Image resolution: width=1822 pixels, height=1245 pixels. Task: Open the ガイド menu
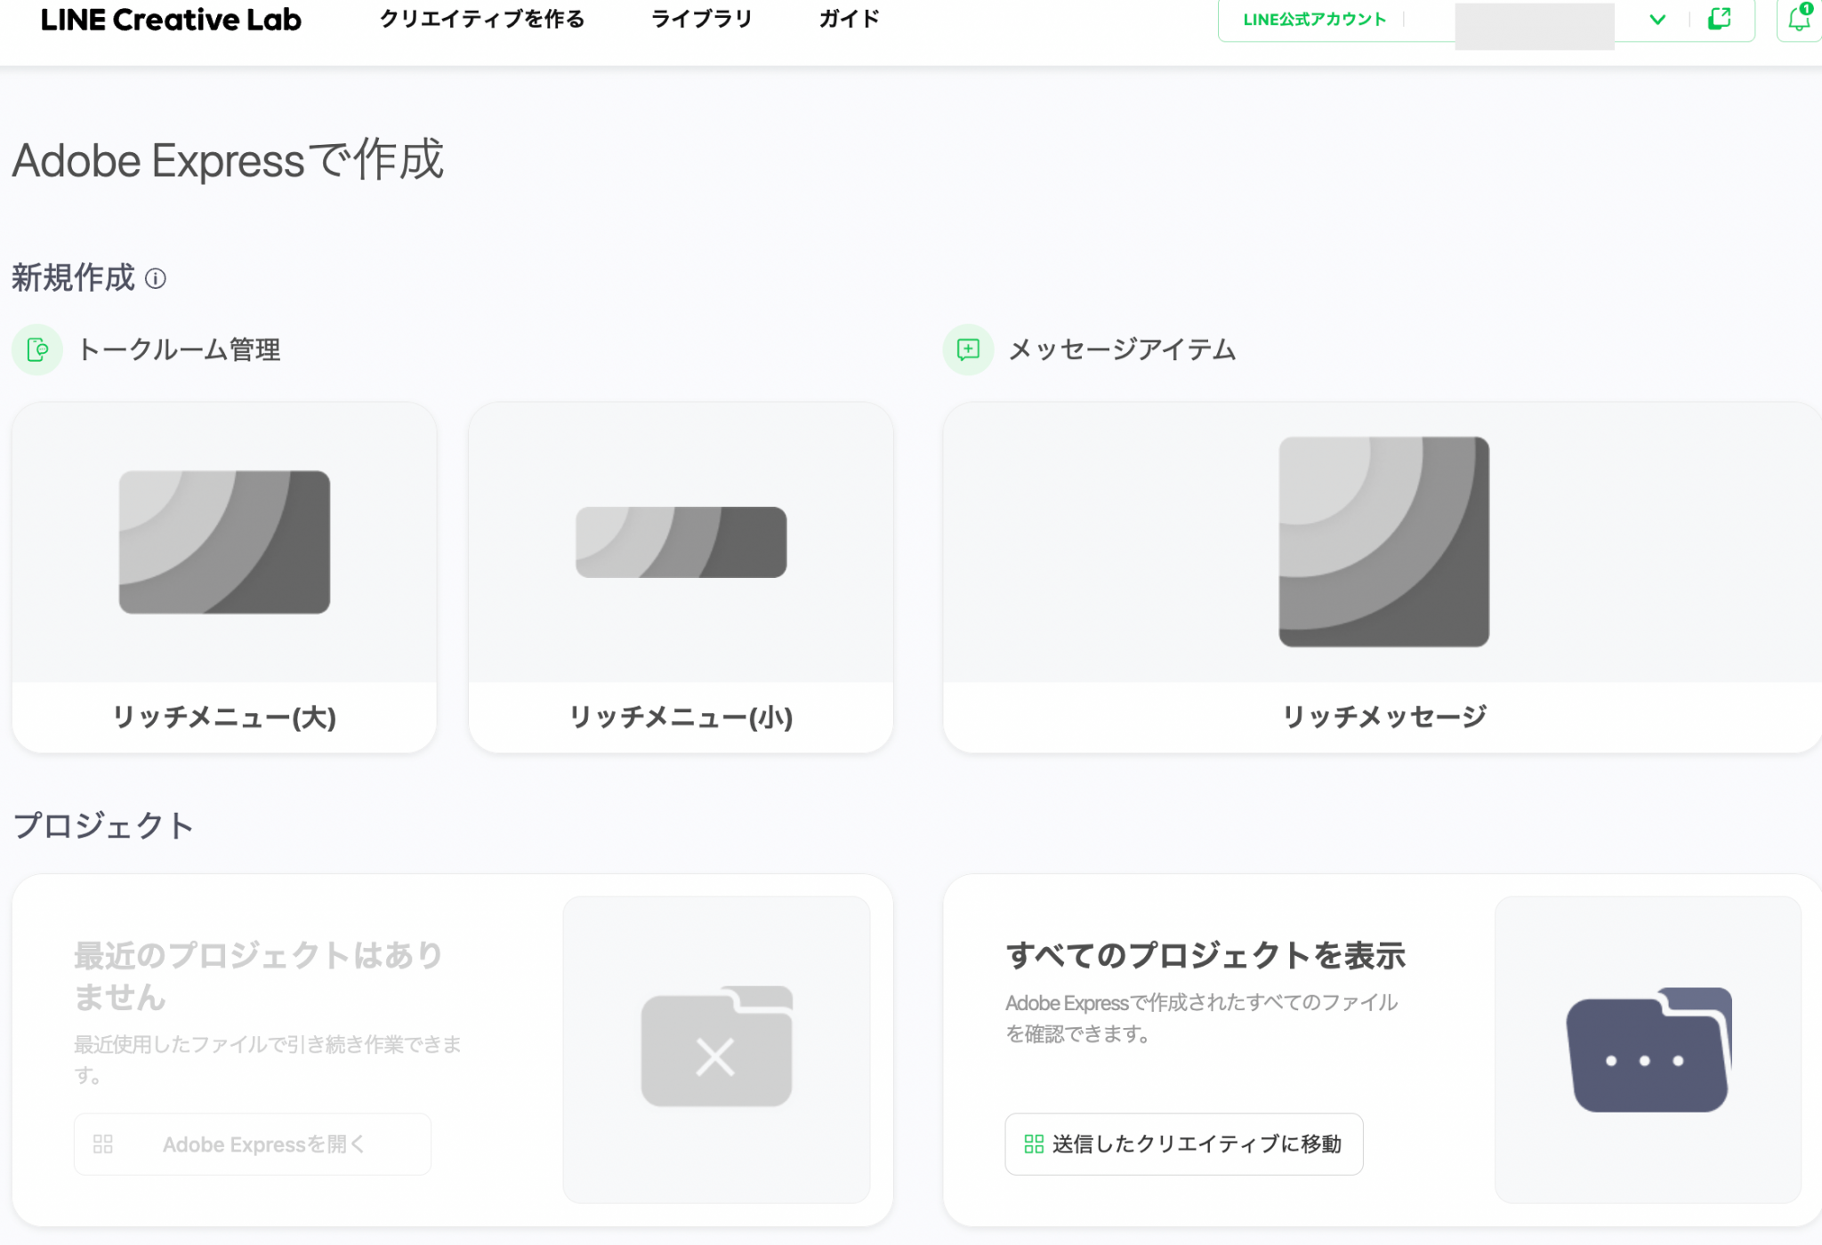(x=848, y=19)
